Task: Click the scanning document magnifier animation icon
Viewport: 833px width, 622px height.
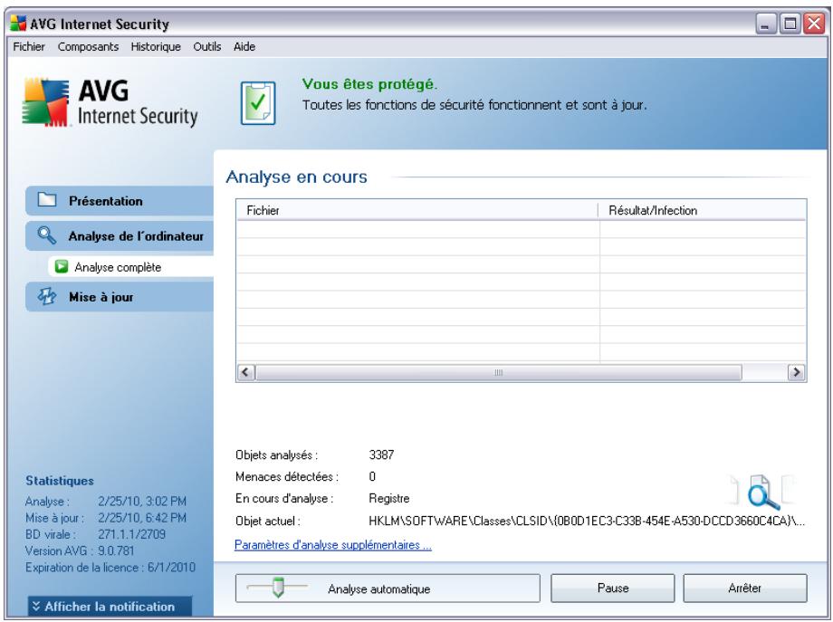Action: coord(763,492)
